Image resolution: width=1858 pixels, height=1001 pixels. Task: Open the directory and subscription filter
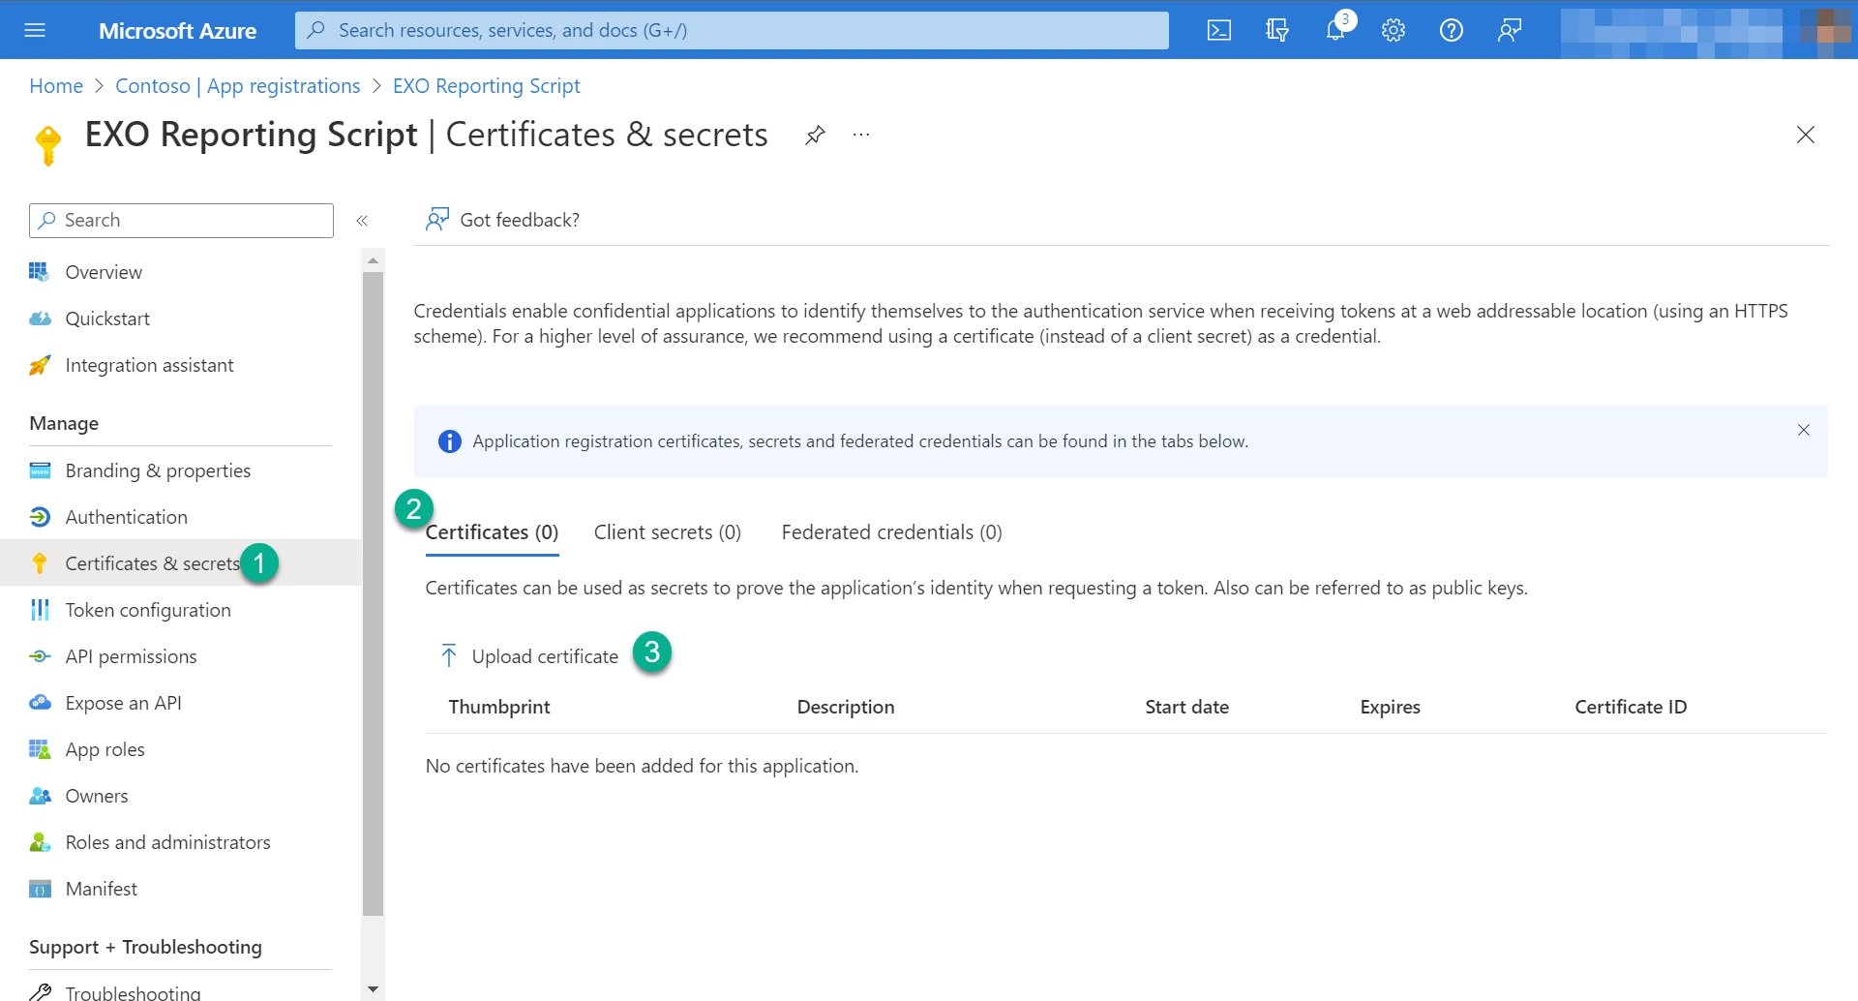[1276, 30]
